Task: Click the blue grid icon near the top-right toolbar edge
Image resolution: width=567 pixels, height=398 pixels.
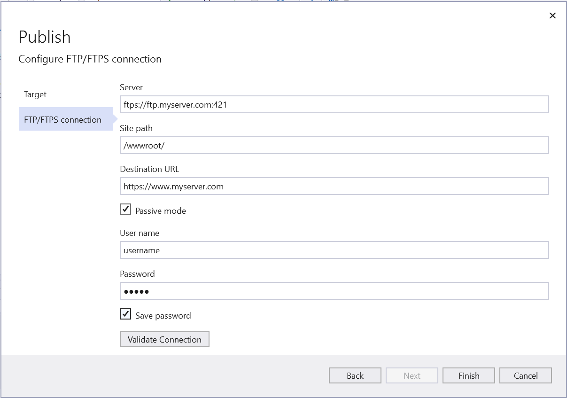Action: click(x=332, y=1)
